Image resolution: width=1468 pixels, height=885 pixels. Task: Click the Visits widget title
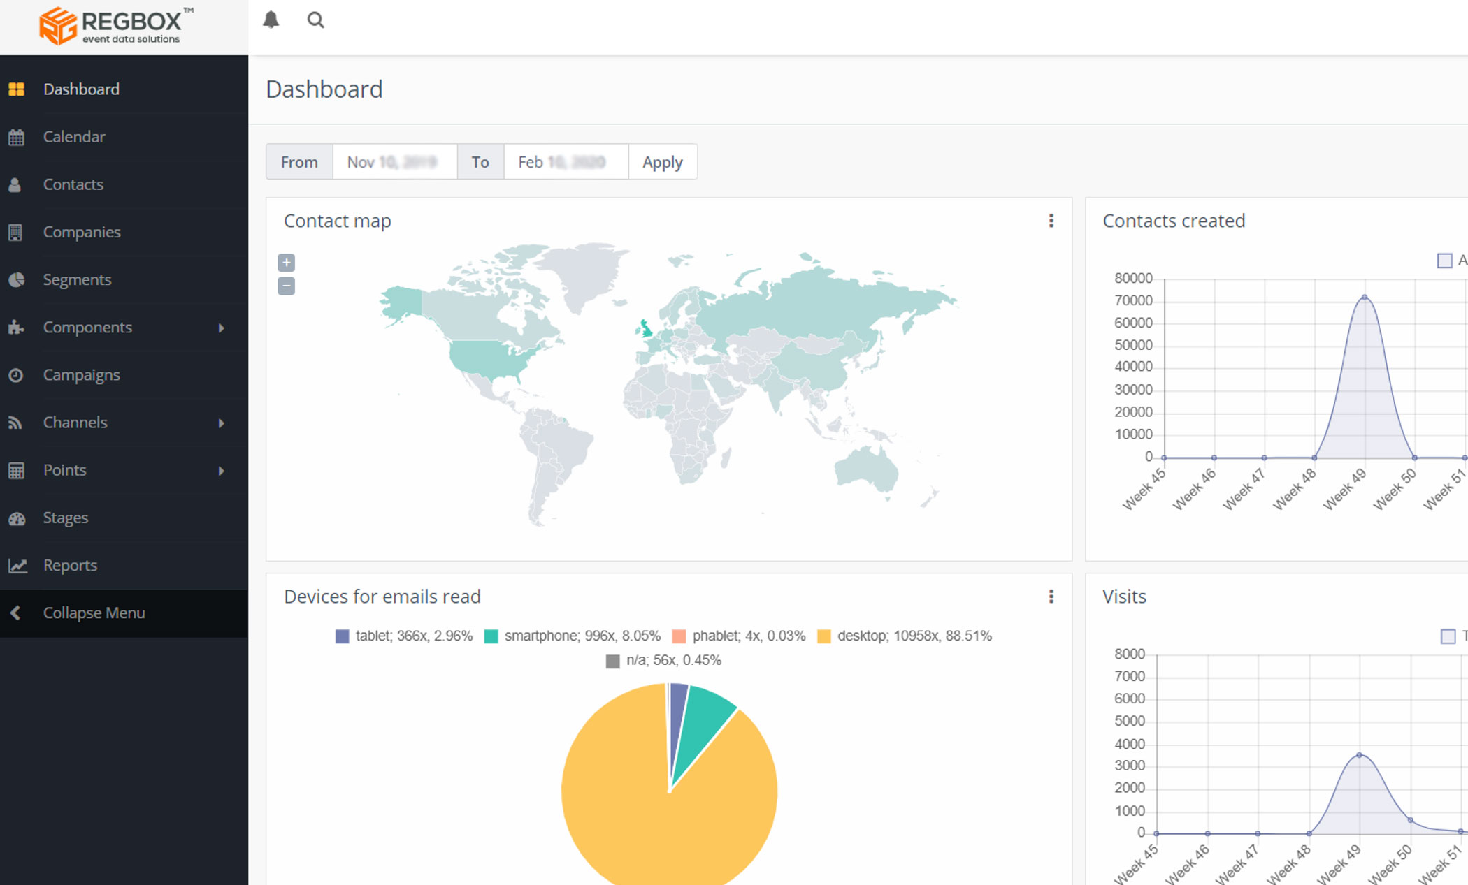coord(1124,597)
